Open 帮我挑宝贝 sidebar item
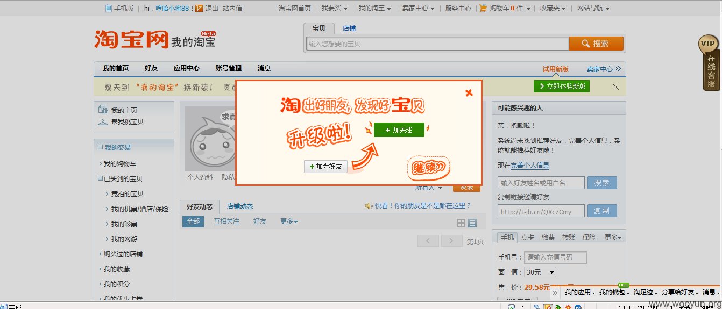722x309 pixels. tap(128, 122)
